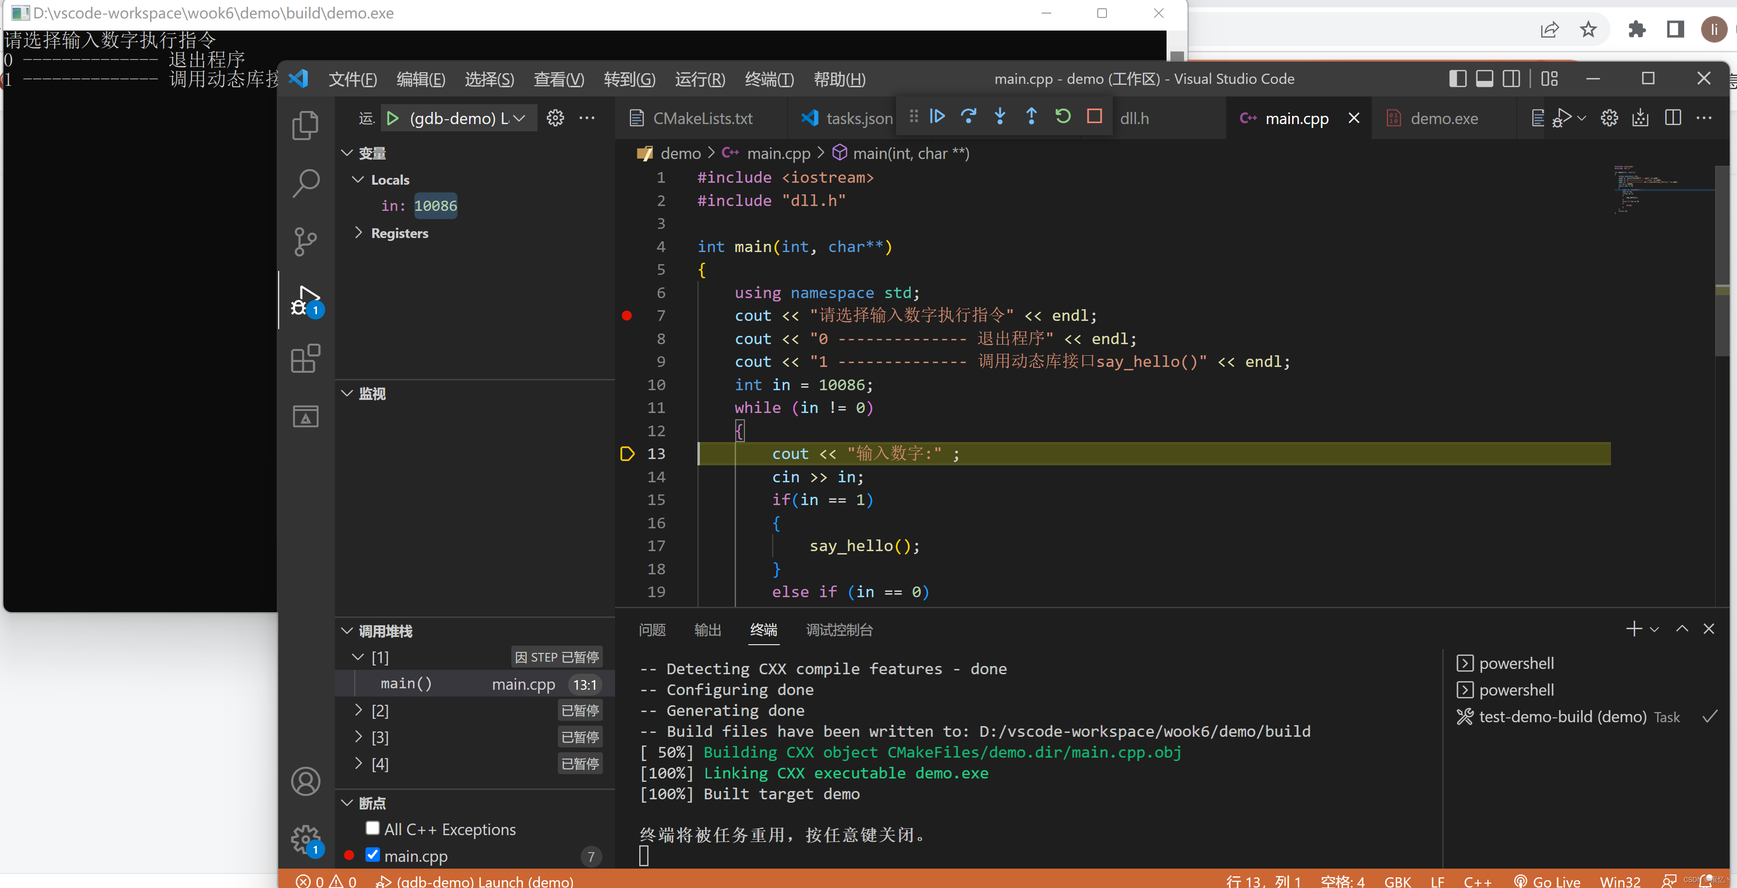Open editor more actions ellipsis

coord(1704,118)
